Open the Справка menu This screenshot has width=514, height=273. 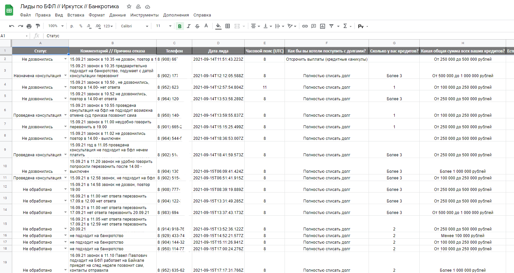[x=202, y=15]
